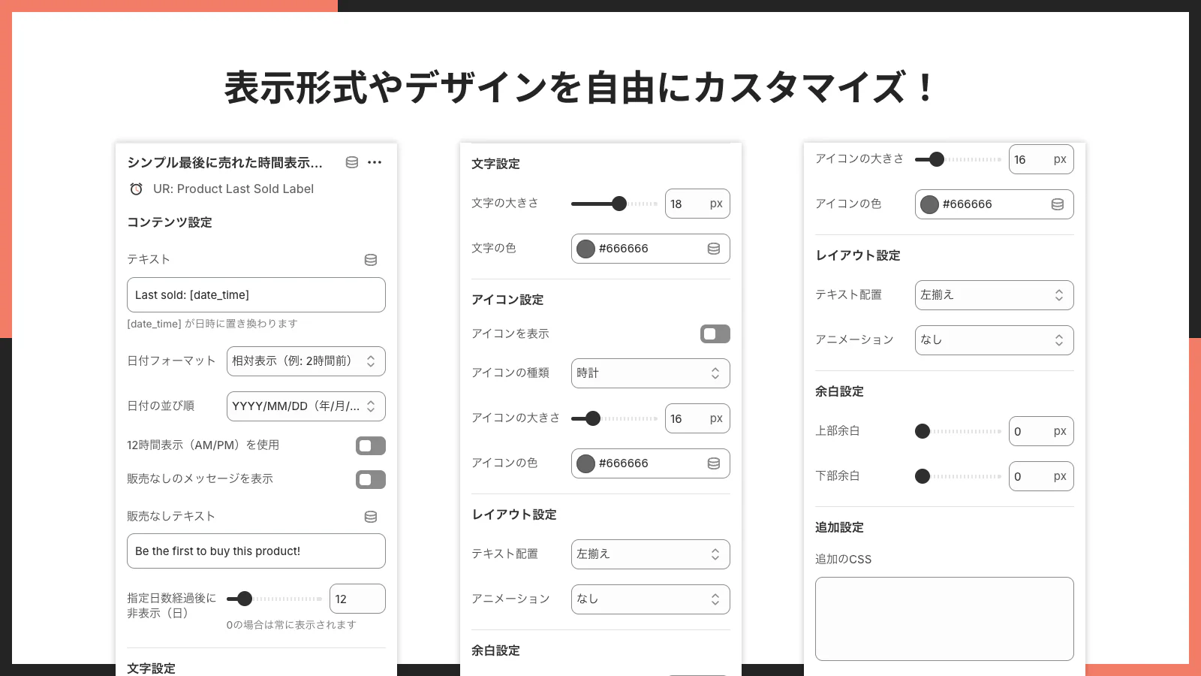The height and width of the screenshot is (676, 1201).
Task: Expand the 日付の並び順 dropdown
Action: [x=306, y=406]
